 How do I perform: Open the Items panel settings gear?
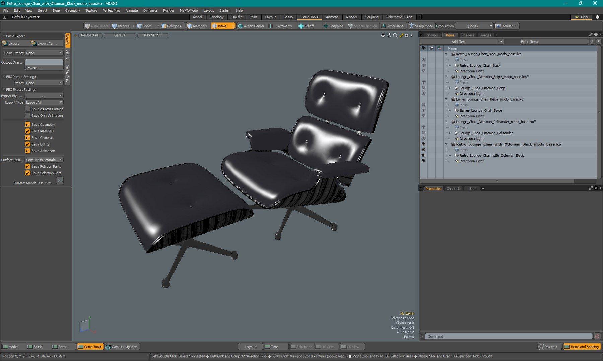coord(596,35)
